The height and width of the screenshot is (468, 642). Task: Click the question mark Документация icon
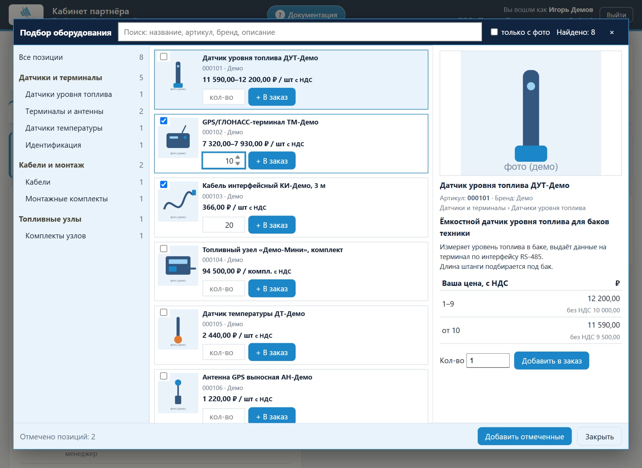coord(280,15)
